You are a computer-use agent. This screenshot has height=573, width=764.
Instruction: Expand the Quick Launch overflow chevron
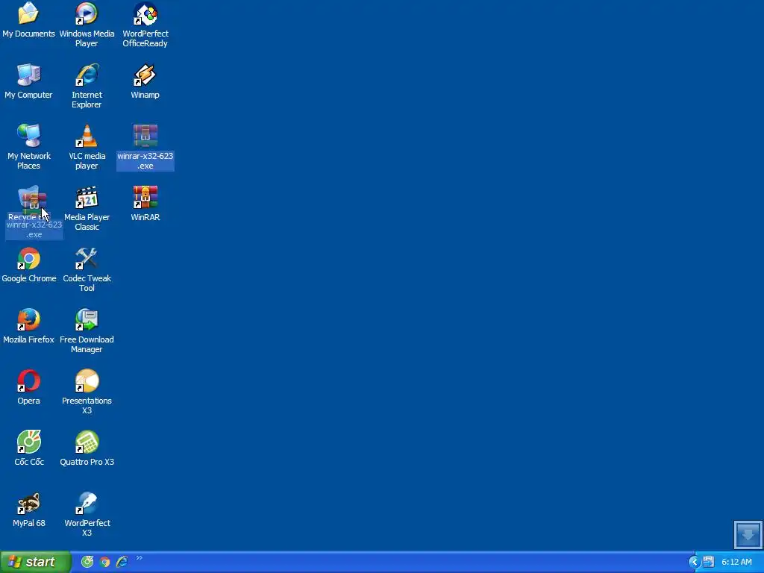[140, 558]
